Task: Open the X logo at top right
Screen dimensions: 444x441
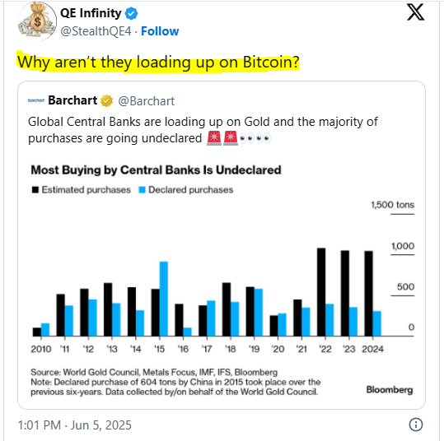Action: click(415, 12)
